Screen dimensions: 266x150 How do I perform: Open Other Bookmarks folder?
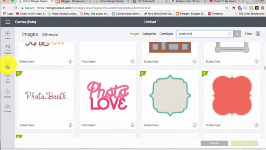coord(252,14)
